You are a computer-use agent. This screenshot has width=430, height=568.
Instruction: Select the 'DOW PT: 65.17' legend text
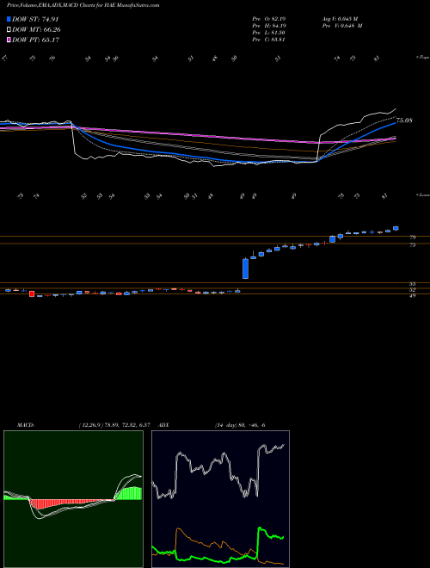36,40
